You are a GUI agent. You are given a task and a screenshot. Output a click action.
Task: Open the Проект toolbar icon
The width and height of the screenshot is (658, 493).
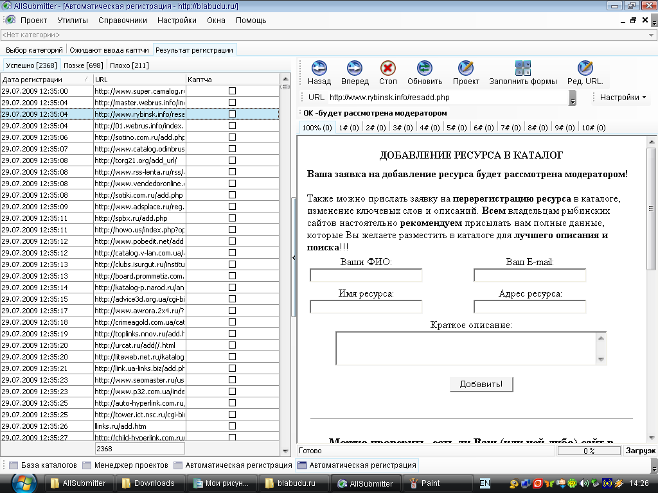[466, 68]
